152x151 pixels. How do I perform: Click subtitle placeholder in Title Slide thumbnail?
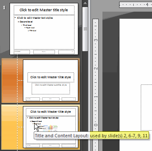click(x=51, y=88)
